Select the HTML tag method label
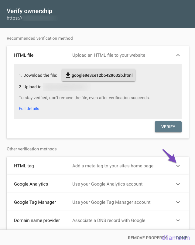This screenshot has width=195, height=245. click(x=24, y=166)
